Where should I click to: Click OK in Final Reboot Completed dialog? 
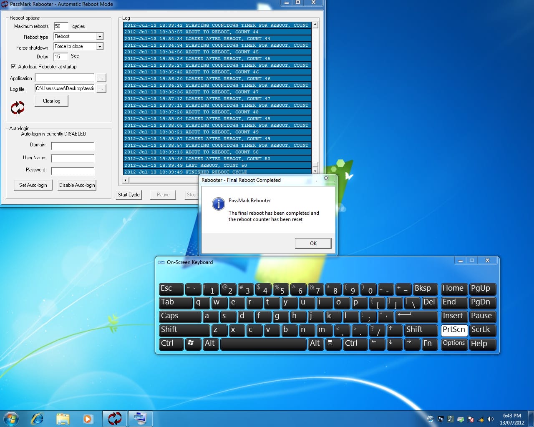click(313, 243)
